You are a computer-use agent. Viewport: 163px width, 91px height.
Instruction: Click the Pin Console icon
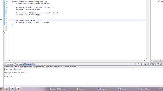click(158, 64)
